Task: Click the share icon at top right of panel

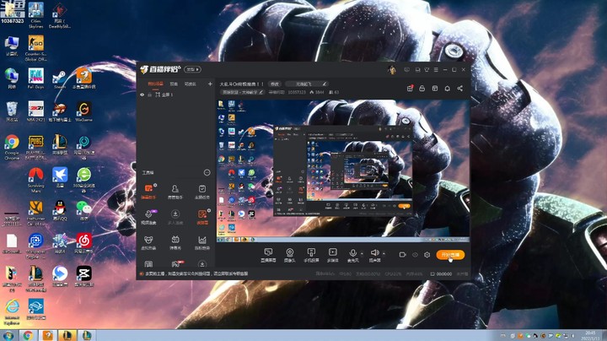Action: tap(460, 89)
